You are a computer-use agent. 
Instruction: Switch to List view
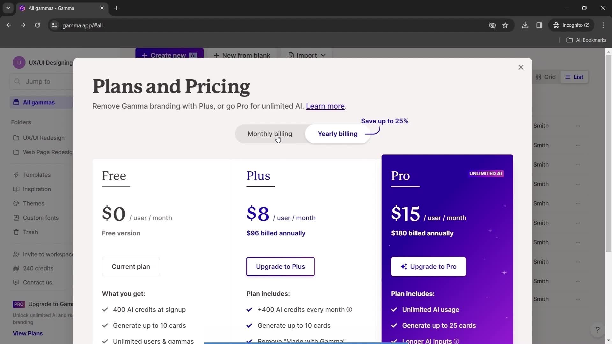(574, 77)
